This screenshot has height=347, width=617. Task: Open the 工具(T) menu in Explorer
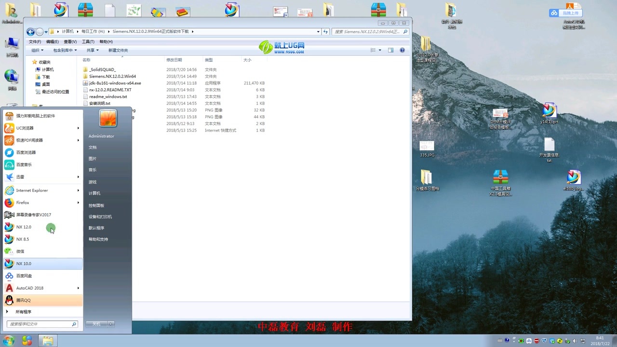(x=88, y=42)
